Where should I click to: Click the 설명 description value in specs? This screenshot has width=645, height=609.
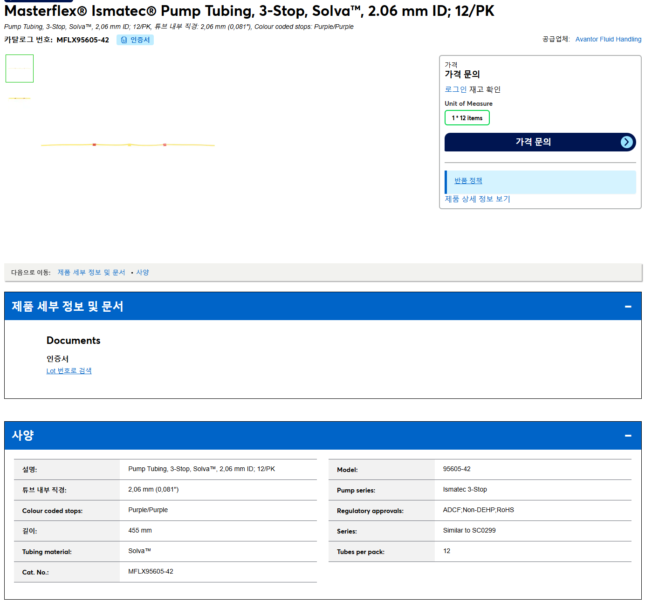pyautogui.click(x=202, y=469)
